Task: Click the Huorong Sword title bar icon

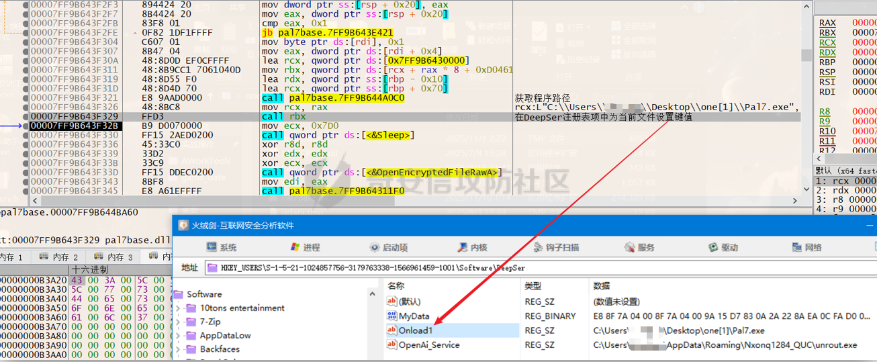Action: pos(183,225)
